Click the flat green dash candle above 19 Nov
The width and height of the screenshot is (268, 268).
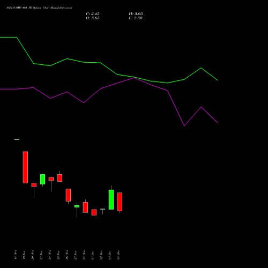[17, 139]
